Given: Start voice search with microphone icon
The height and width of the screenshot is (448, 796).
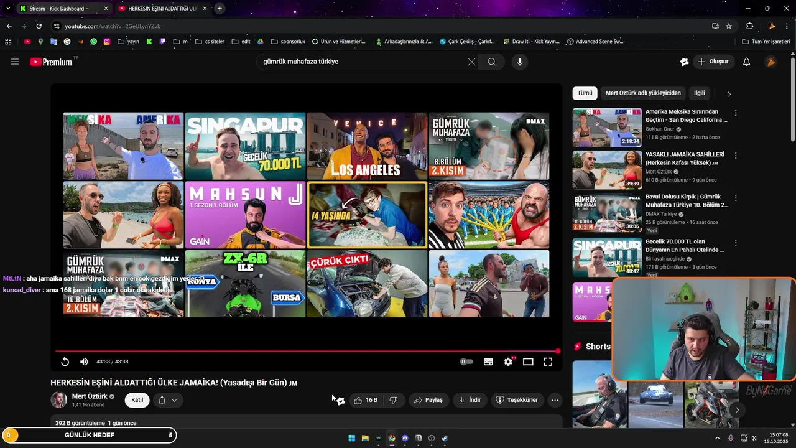Looking at the screenshot, I should [520, 62].
